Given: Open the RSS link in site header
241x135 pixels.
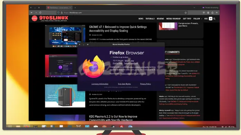Looking at the screenshot, I should tap(206, 19).
